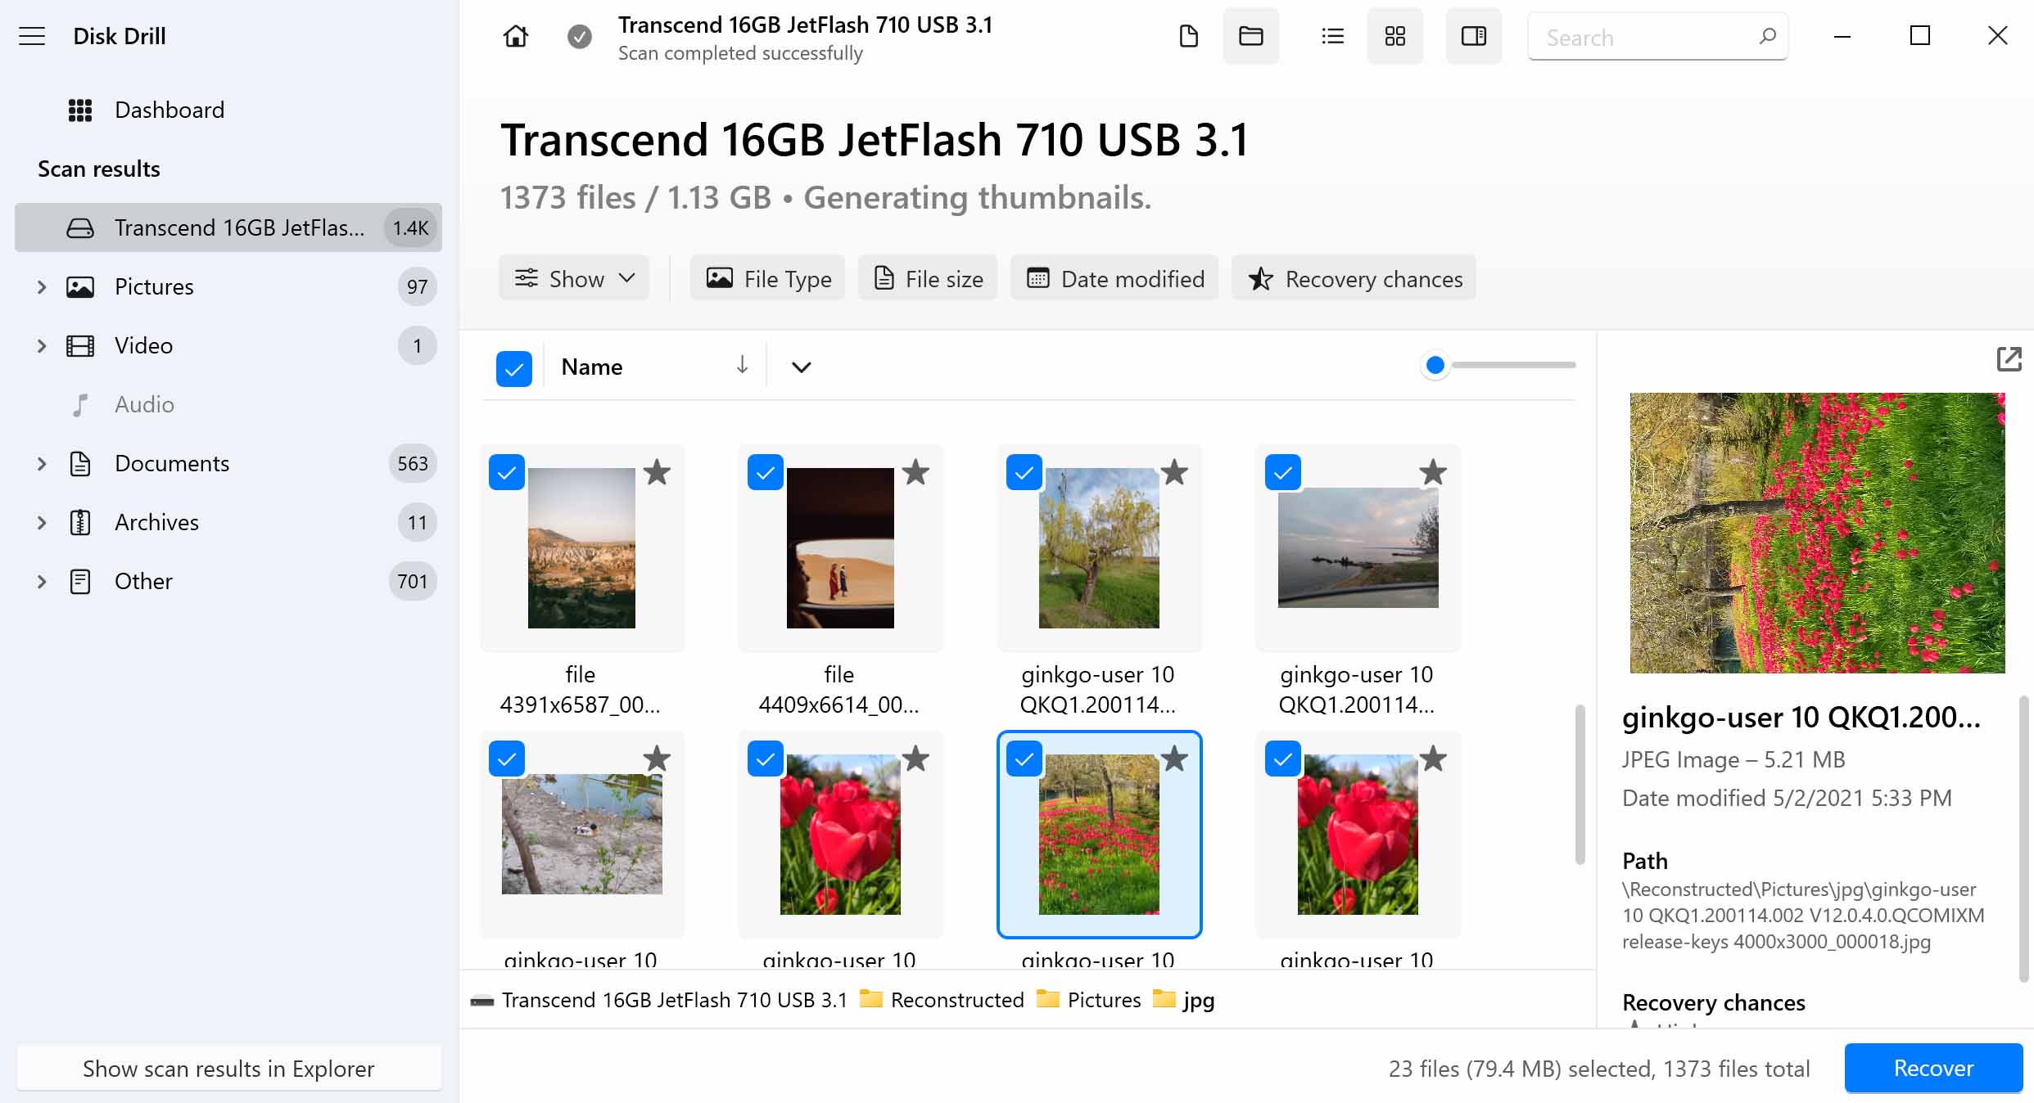Click the split view icon
Image resolution: width=2034 pixels, height=1103 pixels.
pos(1473,37)
